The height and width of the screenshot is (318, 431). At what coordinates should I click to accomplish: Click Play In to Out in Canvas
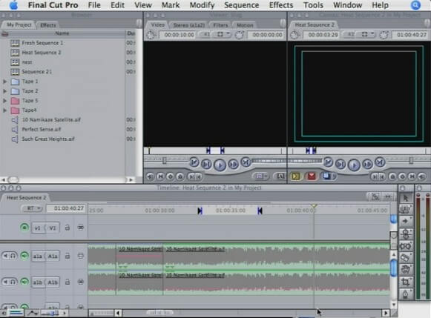tap(340, 165)
